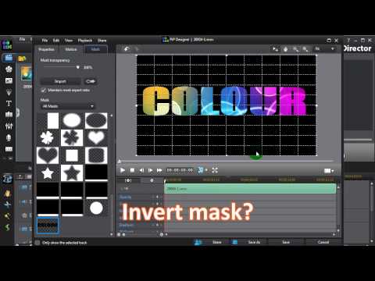
Task: Click the Cancel button
Action: (323, 242)
